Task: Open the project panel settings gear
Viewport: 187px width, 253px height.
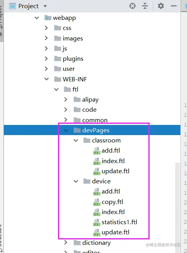Action: pyautogui.click(x=161, y=6)
